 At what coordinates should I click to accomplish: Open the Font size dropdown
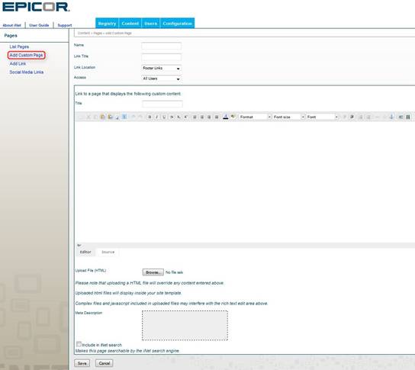click(288, 117)
